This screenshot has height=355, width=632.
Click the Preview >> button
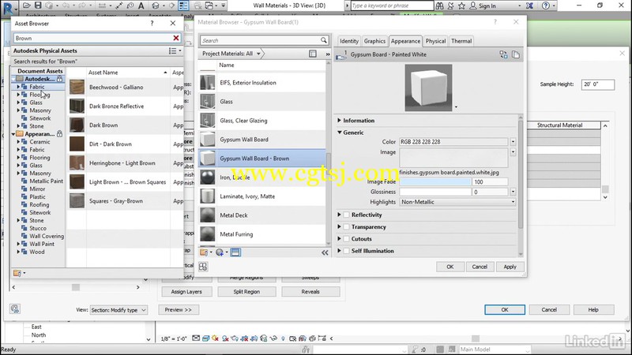178,310
